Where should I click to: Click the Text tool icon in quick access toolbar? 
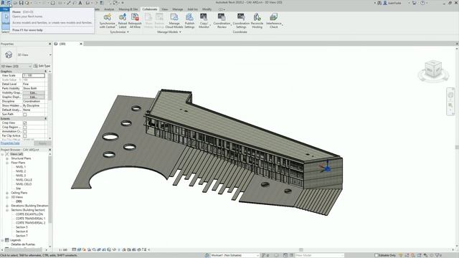80,3
